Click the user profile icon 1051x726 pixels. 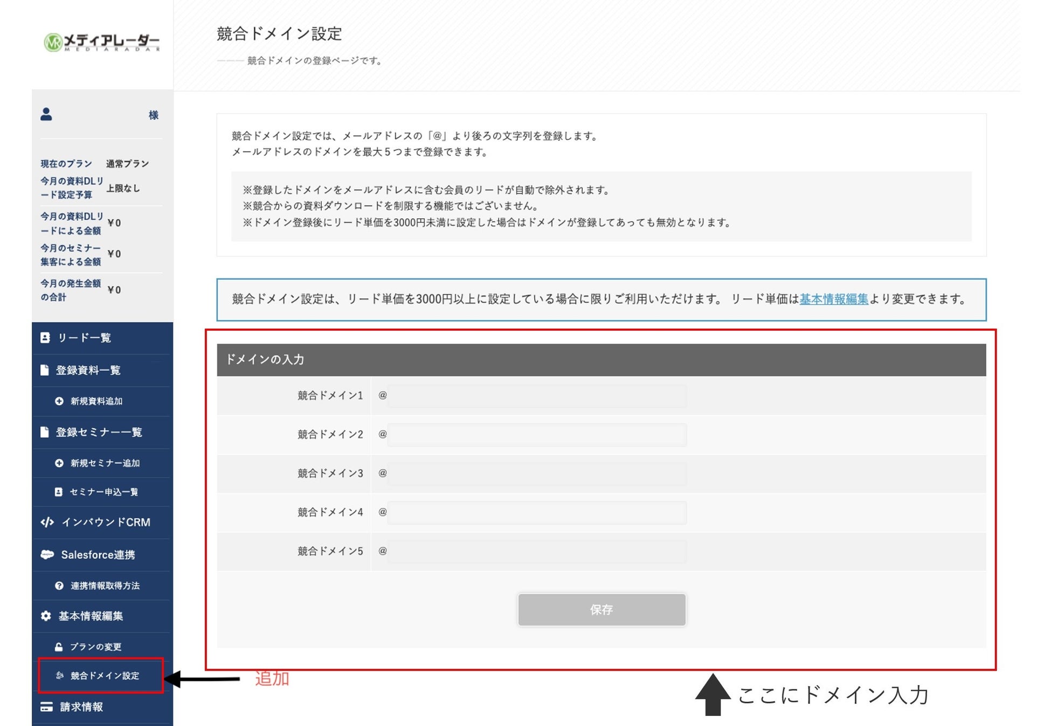[x=46, y=114]
